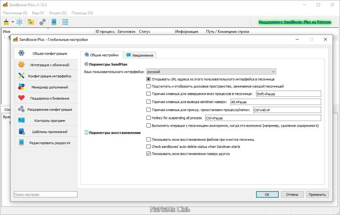This screenshot has width=340, height=215.
Task: Enable disk space calculation per sandbox checkbox
Action: point(148,86)
